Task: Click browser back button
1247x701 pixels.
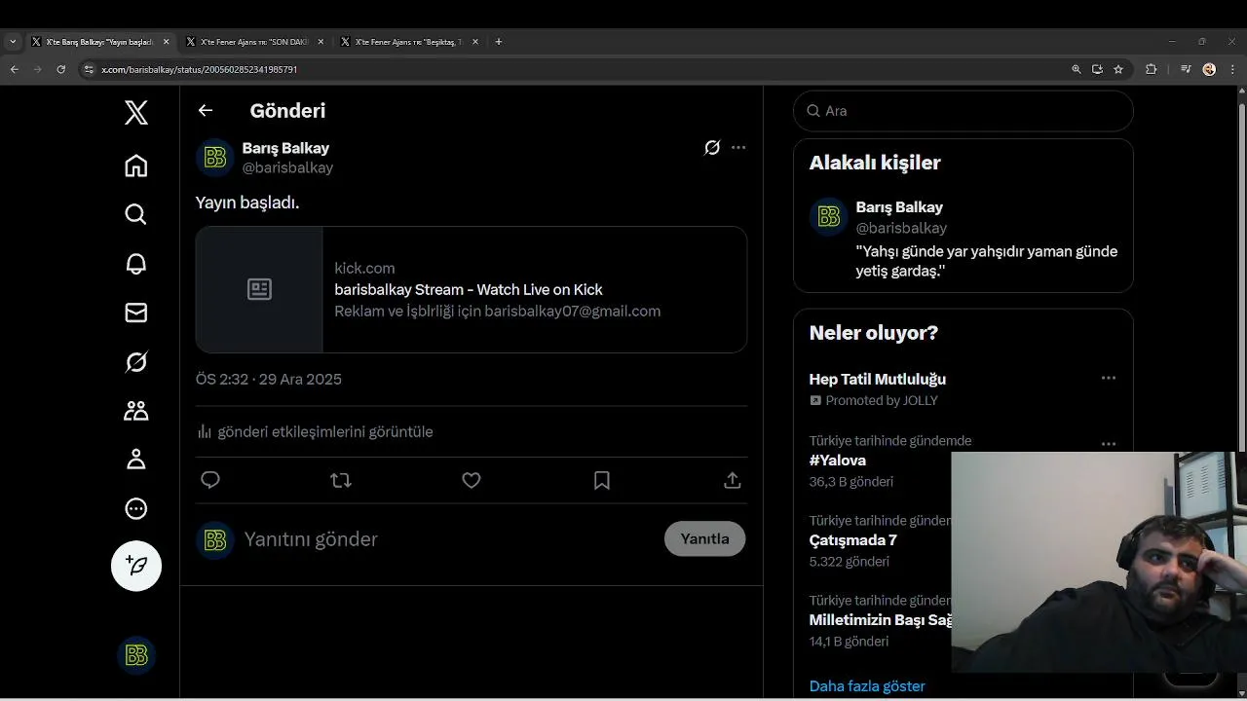Action: pyautogui.click(x=14, y=69)
